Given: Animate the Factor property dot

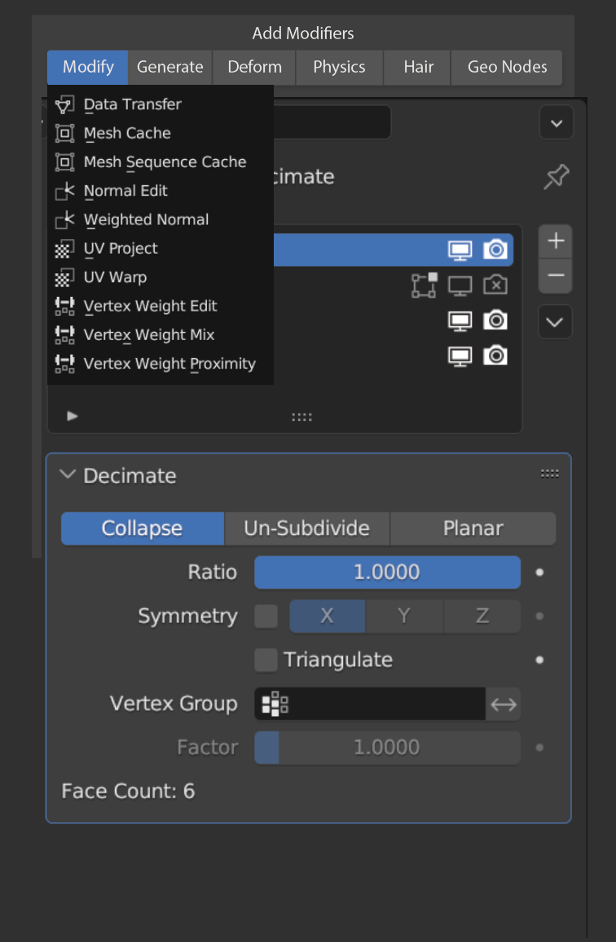Looking at the screenshot, I should click(539, 748).
